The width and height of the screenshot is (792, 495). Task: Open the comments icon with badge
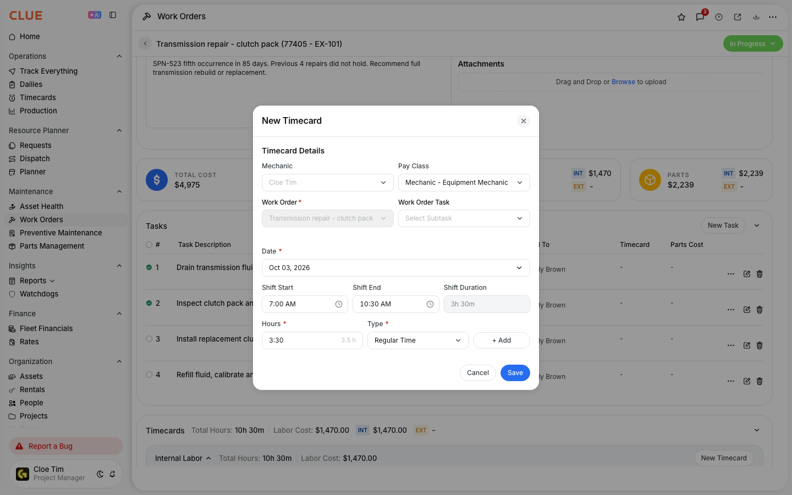700,17
